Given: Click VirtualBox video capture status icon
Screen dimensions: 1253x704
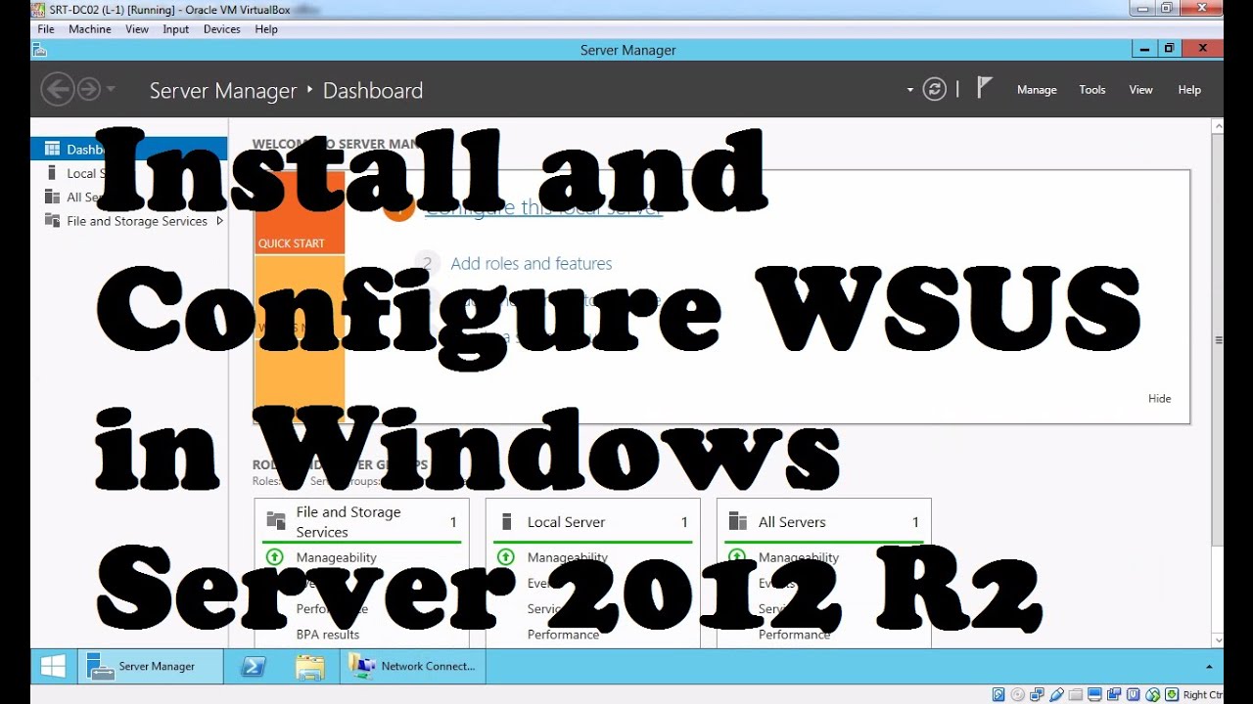Looking at the screenshot, I should point(1114,694).
